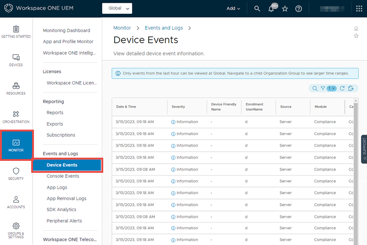Click the table's vertical scrollbar
The image size is (367, 245).
(356, 173)
